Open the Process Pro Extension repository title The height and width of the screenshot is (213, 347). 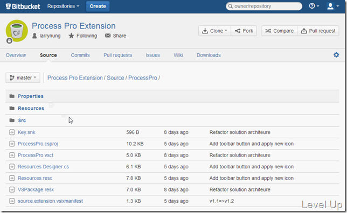pyautogui.click(x=74, y=26)
